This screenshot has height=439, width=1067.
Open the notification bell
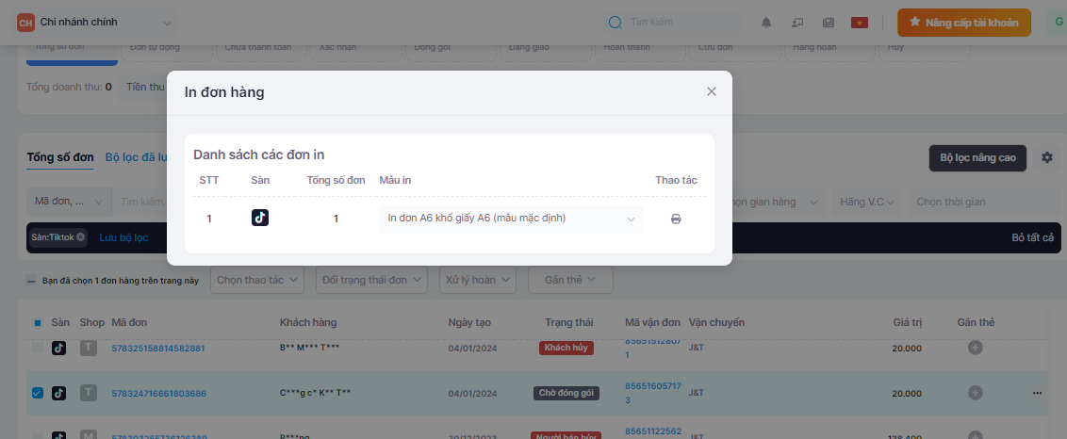click(x=766, y=23)
